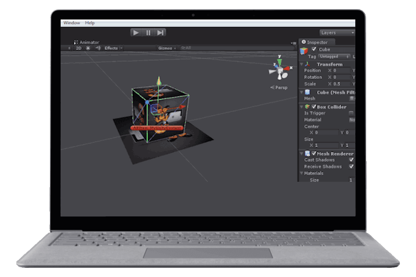The width and height of the screenshot is (416, 277).
Task: Click the center cube of the orientation gizmo
Action: tap(280, 70)
